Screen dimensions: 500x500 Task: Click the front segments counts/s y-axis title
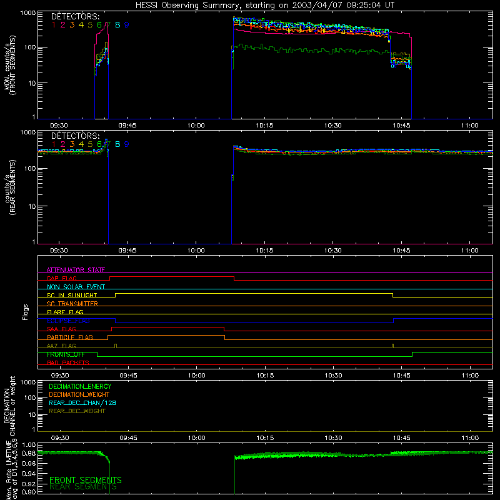click(x=9, y=66)
